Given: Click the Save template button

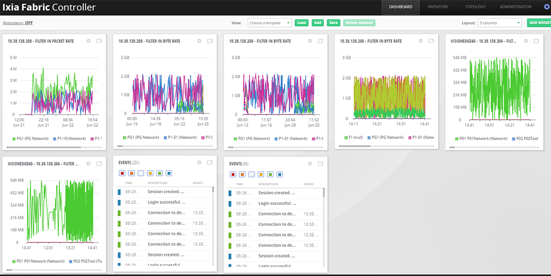Looking at the screenshot, I should pyautogui.click(x=333, y=23).
